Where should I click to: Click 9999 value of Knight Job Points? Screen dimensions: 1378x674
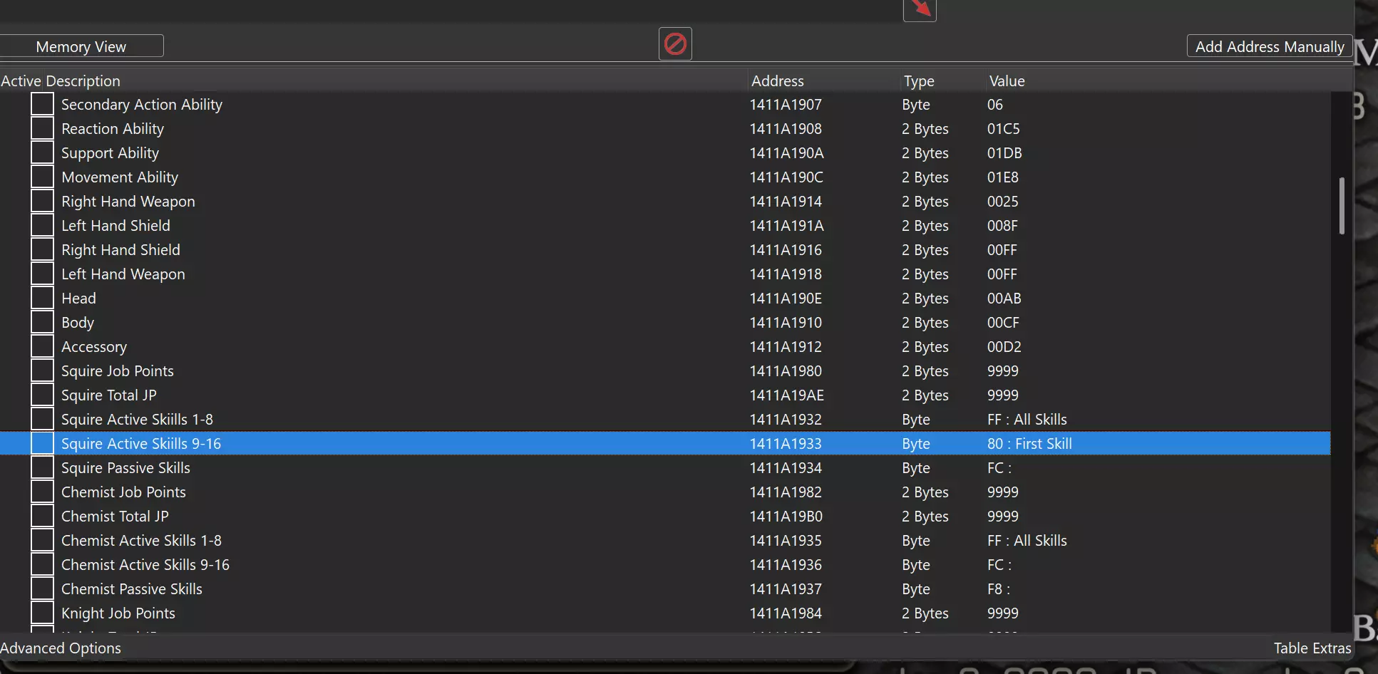(x=1002, y=613)
